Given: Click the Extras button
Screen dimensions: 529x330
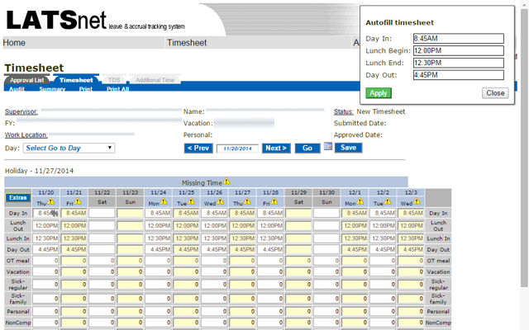Looking at the screenshot, I should click(18, 198).
